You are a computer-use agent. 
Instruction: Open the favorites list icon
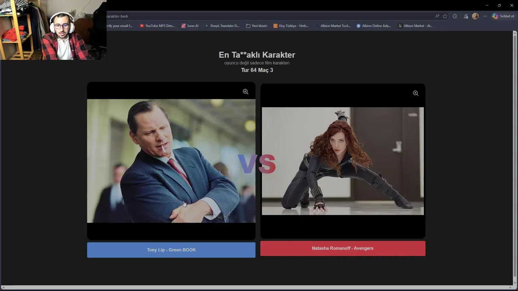click(466, 16)
